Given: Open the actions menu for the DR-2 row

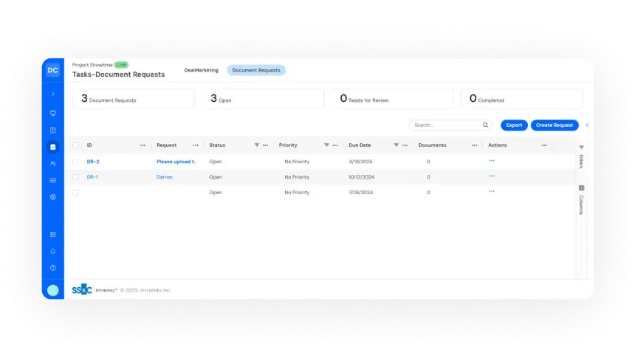Looking at the screenshot, I should [492, 160].
